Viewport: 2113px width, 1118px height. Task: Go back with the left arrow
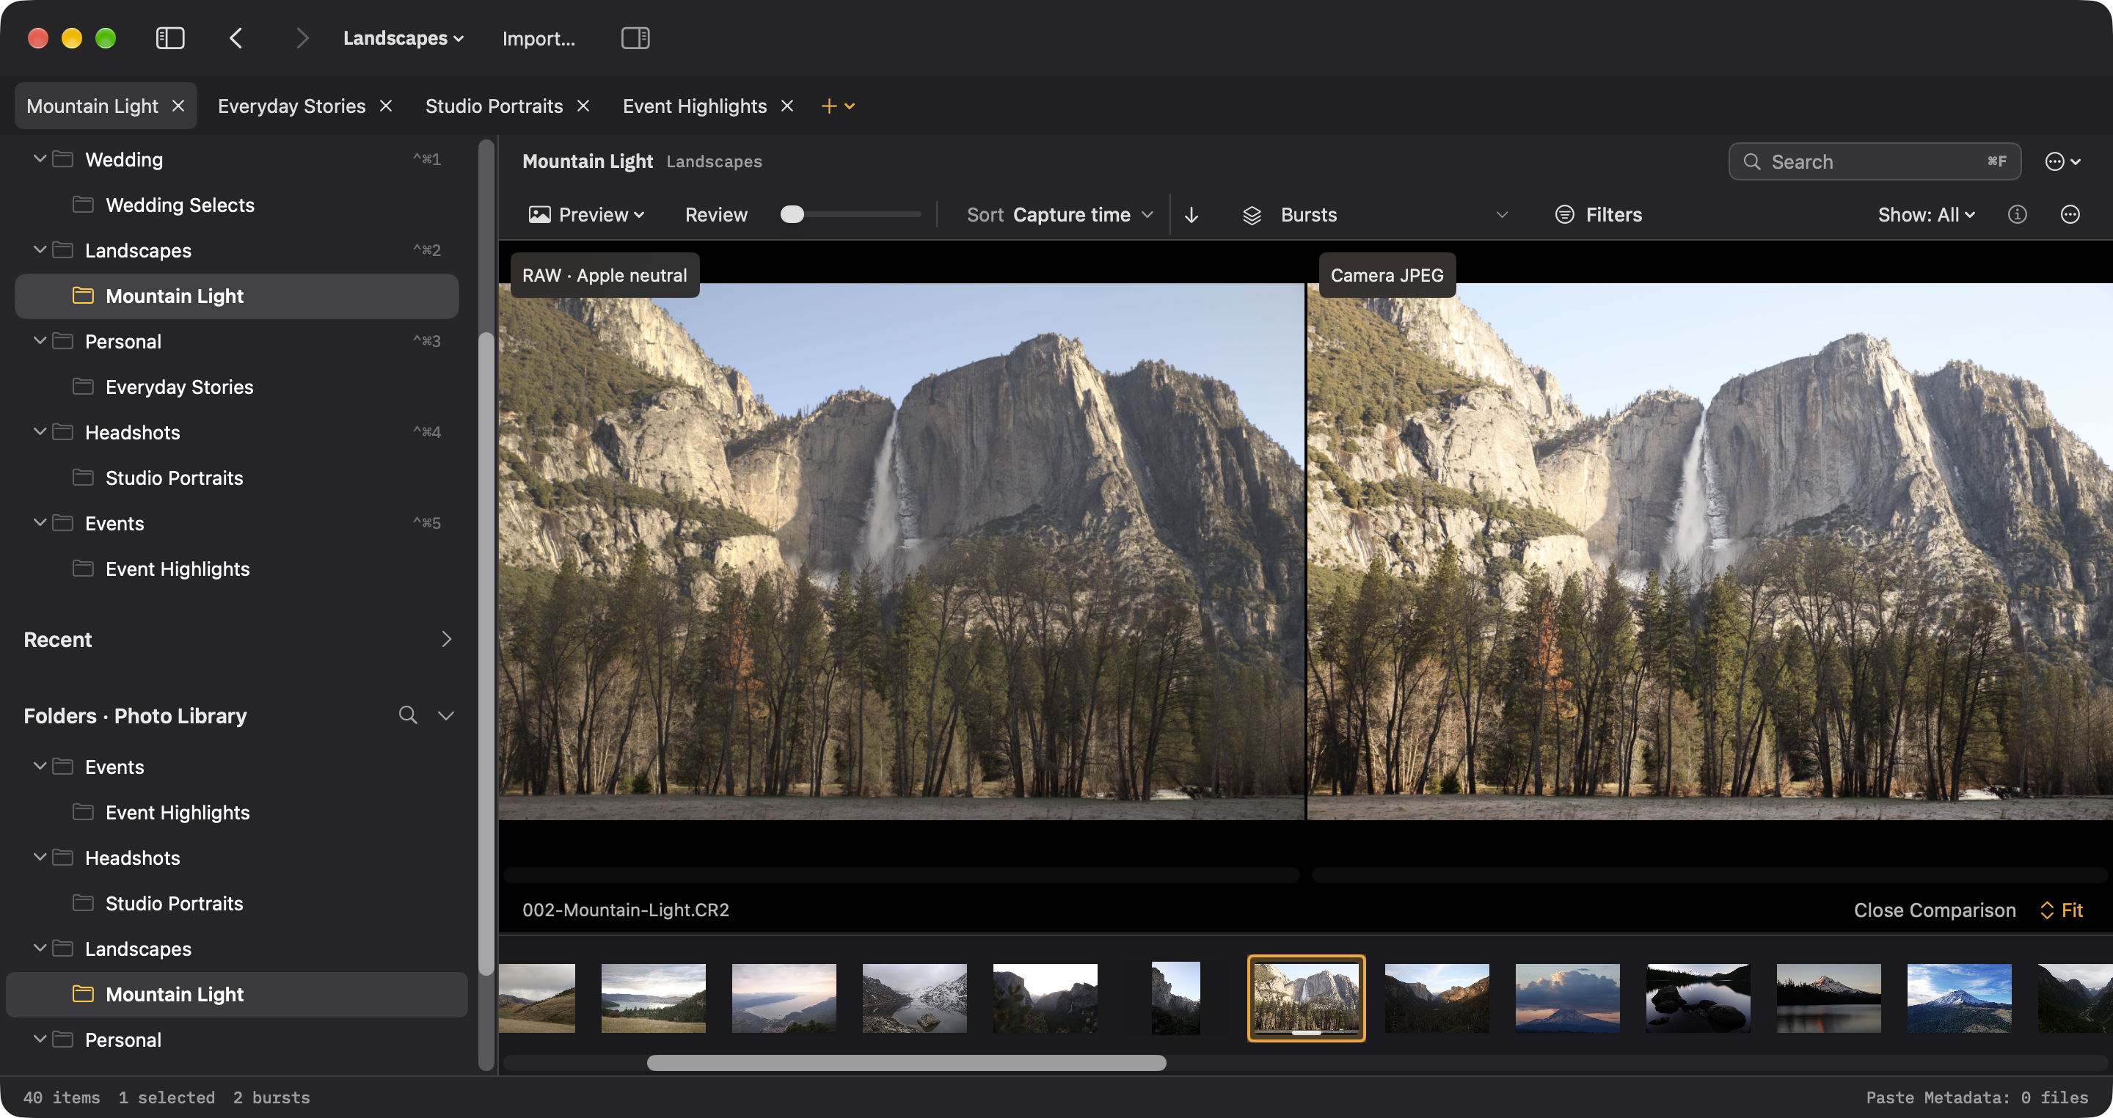[x=236, y=39]
